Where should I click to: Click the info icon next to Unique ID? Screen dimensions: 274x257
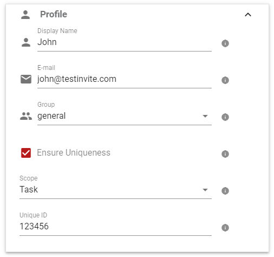pyautogui.click(x=225, y=228)
